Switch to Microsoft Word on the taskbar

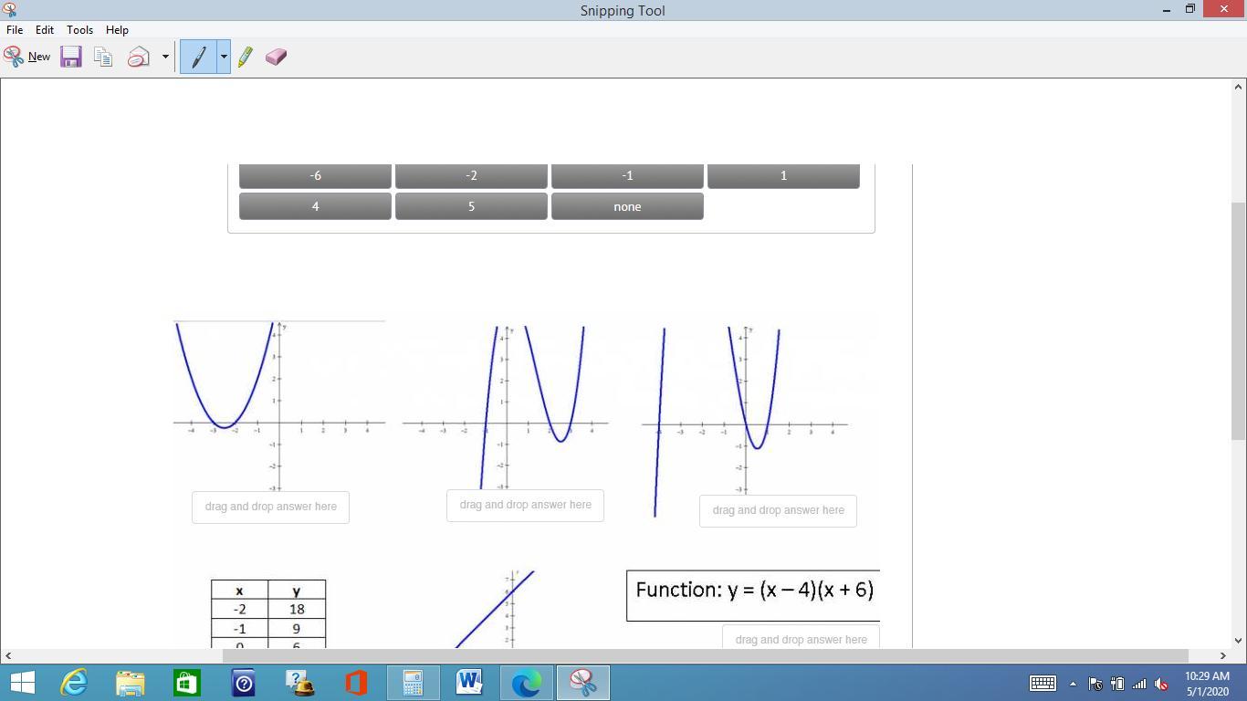(x=470, y=683)
